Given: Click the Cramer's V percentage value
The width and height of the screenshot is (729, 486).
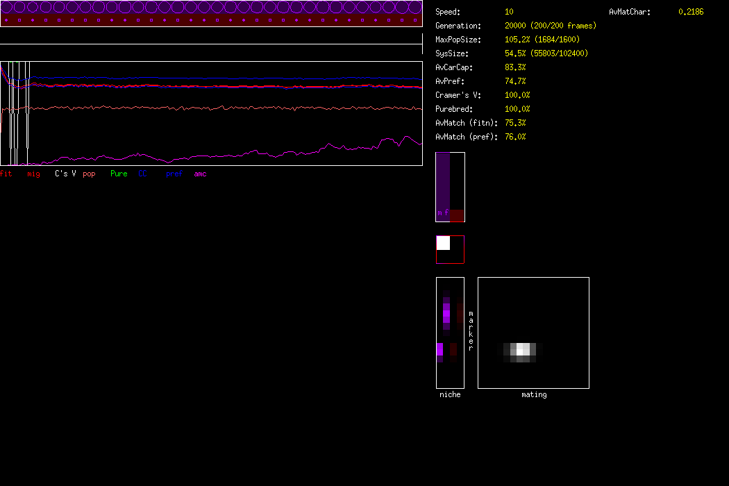Looking at the screenshot, I should click(x=517, y=95).
